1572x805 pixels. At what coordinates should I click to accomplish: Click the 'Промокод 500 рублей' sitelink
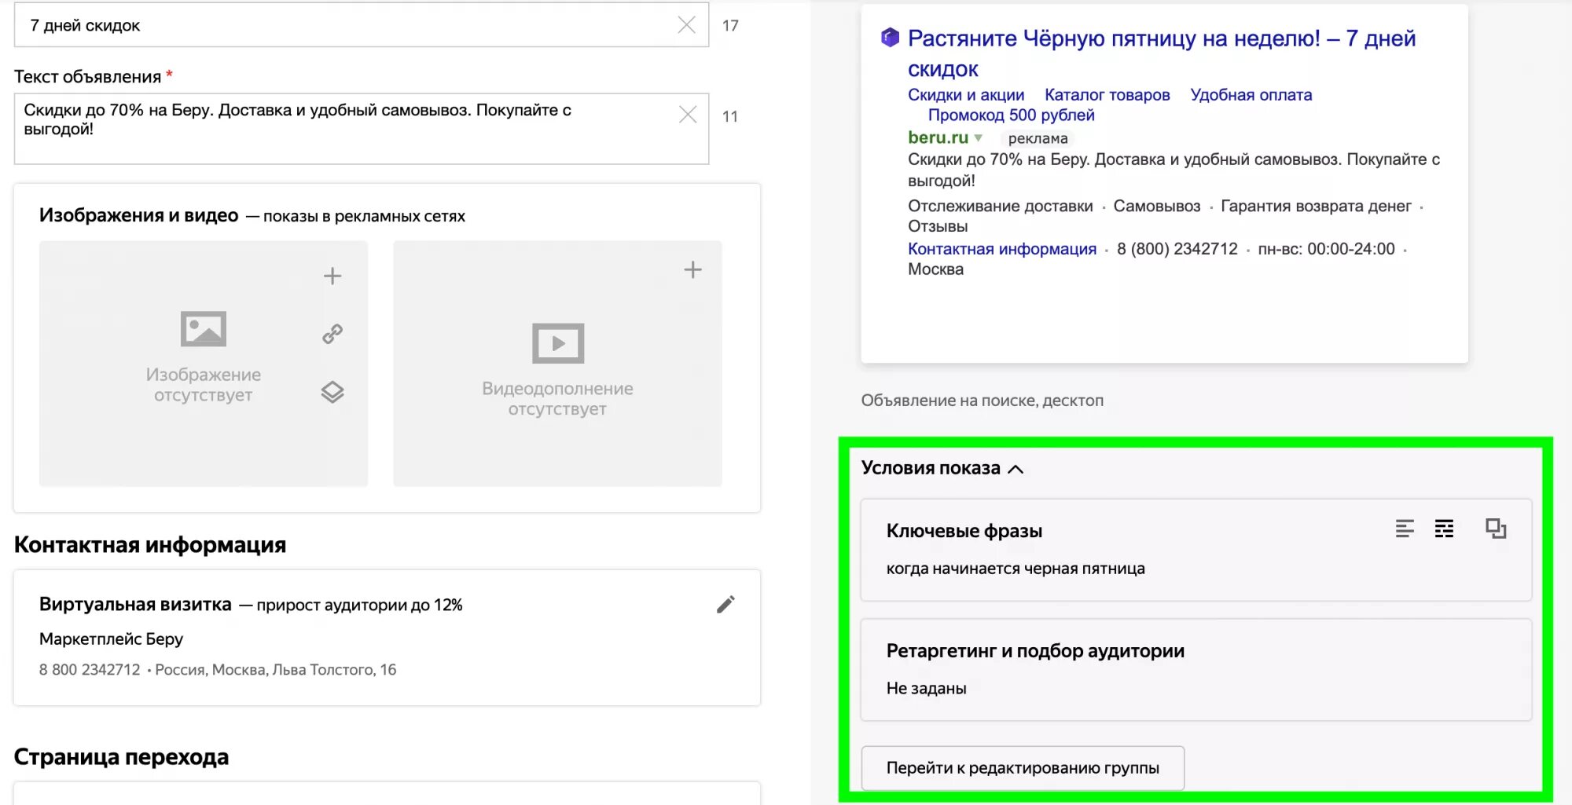pos(1011,115)
